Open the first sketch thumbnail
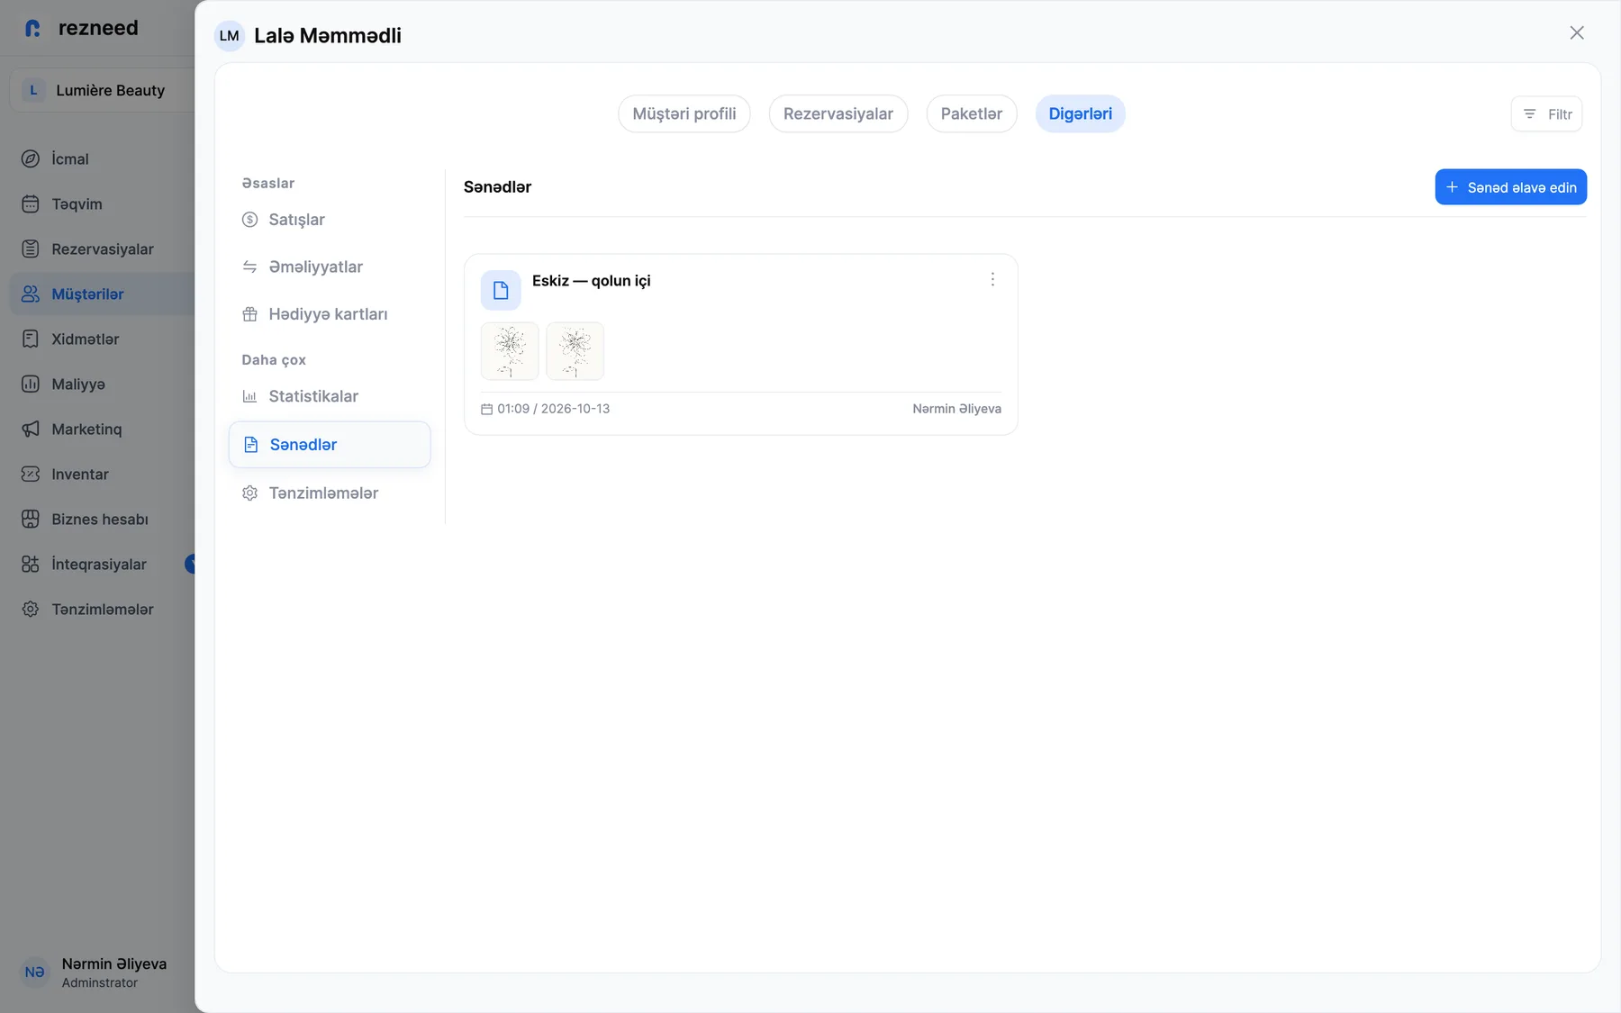Image resolution: width=1621 pixels, height=1013 pixels. pyautogui.click(x=510, y=351)
